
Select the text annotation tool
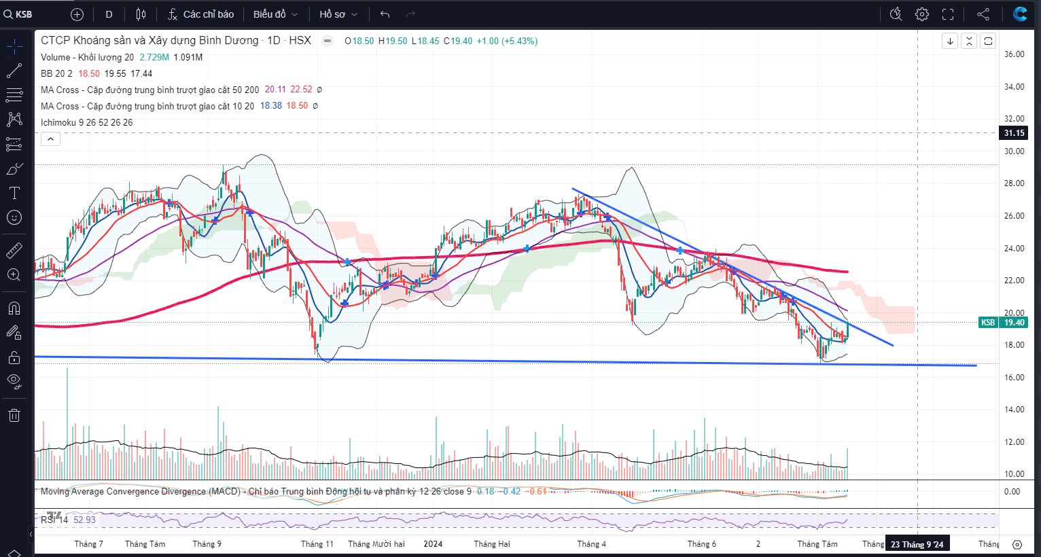pyautogui.click(x=14, y=193)
